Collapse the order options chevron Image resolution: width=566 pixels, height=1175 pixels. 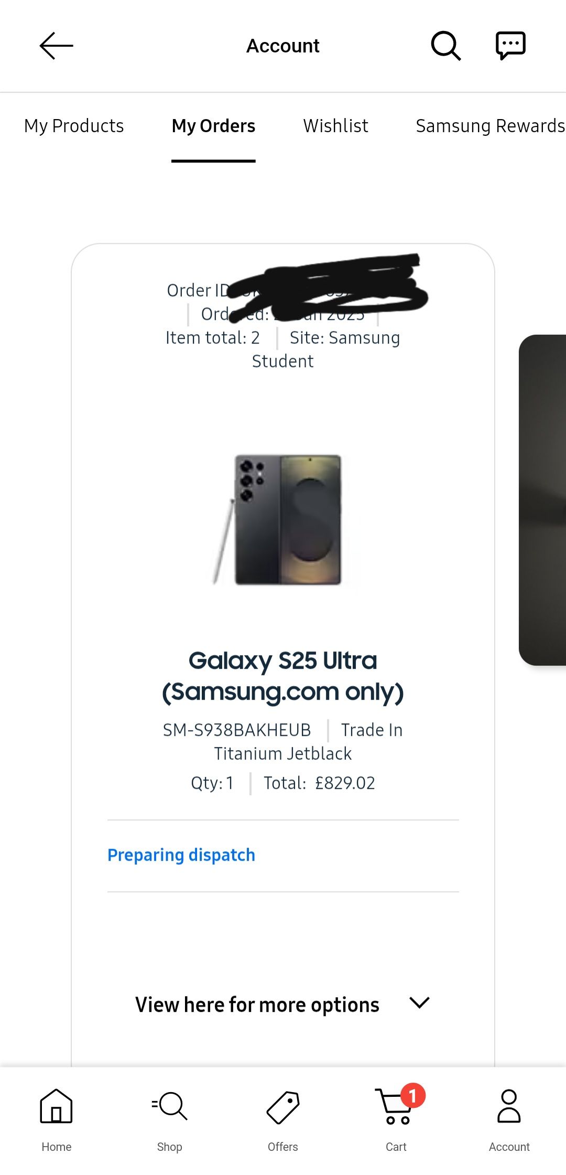click(x=419, y=1002)
